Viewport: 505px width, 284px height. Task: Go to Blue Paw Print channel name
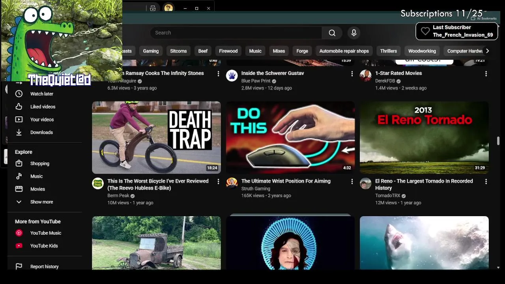click(256, 81)
